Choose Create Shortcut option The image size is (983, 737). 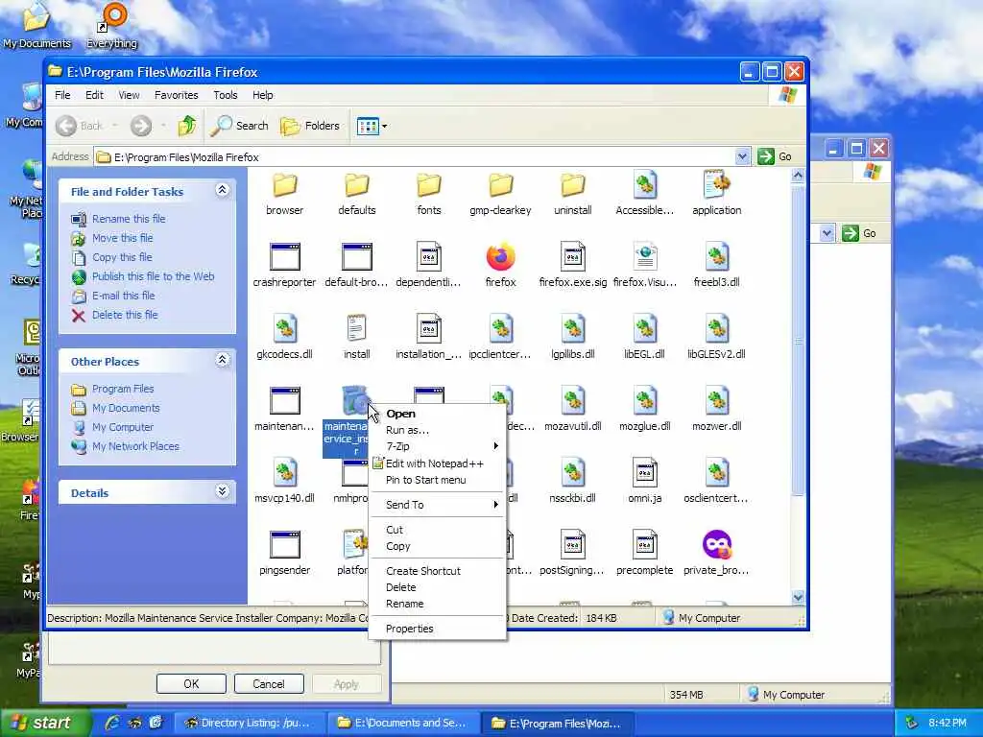tap(438, 571)
